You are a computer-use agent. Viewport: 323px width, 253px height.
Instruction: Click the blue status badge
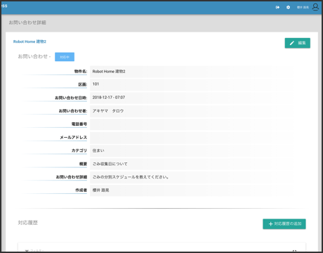coord(65,57)
